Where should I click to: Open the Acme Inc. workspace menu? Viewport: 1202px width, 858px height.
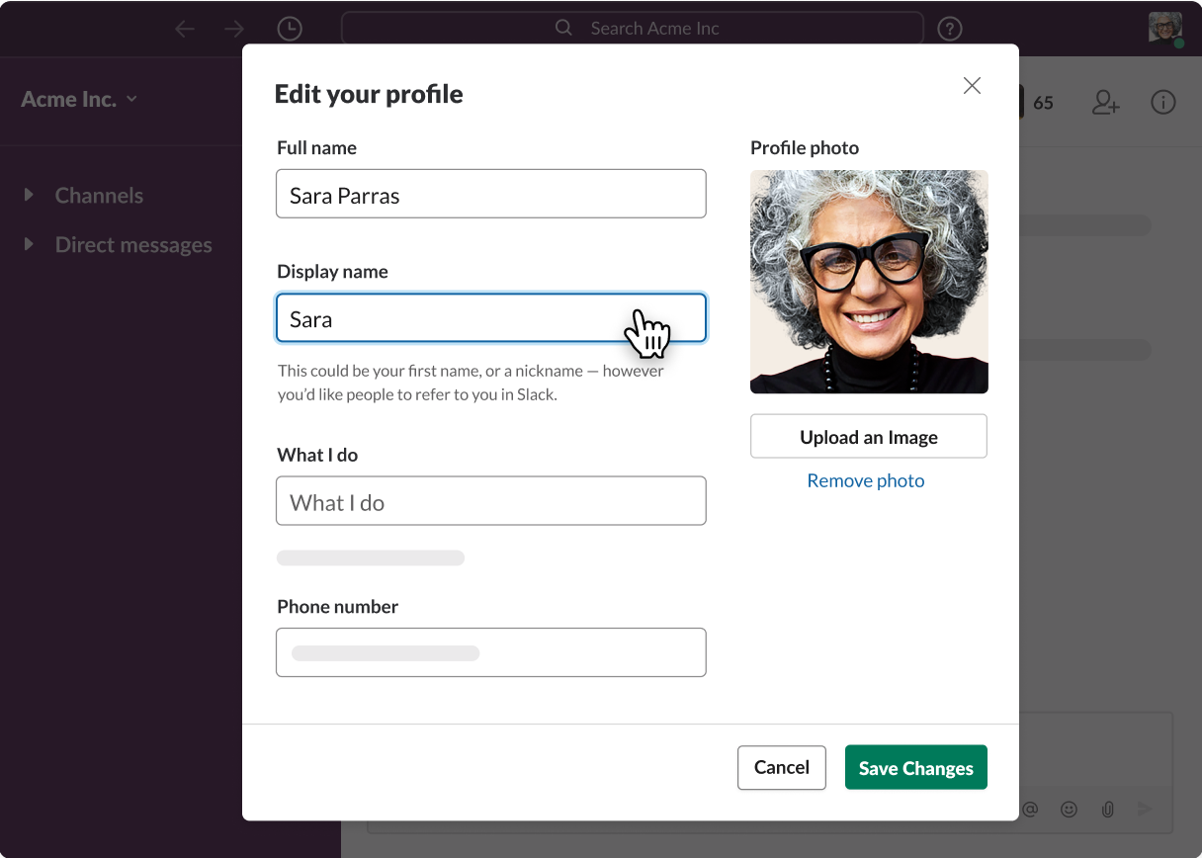click(x=79, y=99)
